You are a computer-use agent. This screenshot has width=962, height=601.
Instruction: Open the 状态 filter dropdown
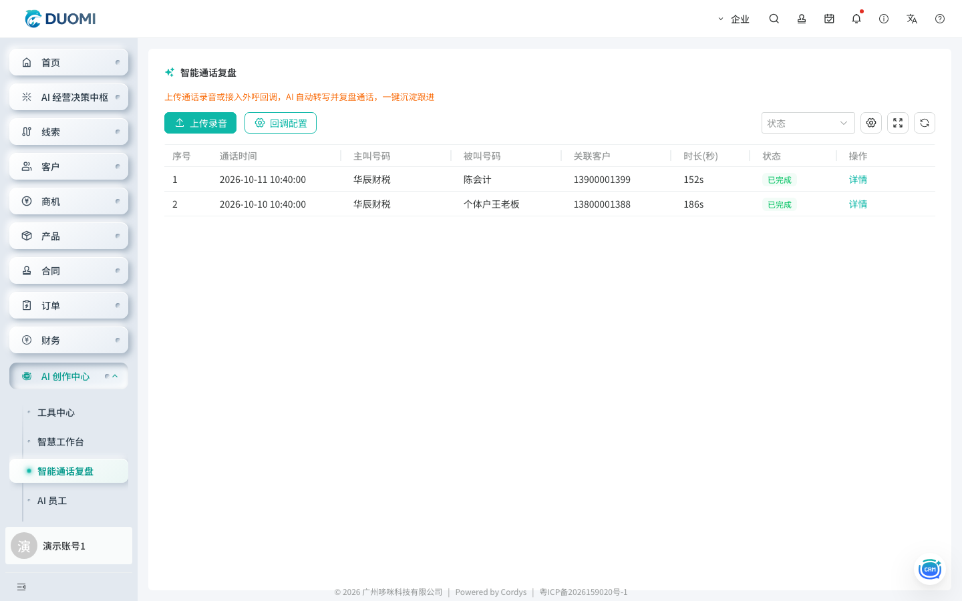(x=808, y=123)
